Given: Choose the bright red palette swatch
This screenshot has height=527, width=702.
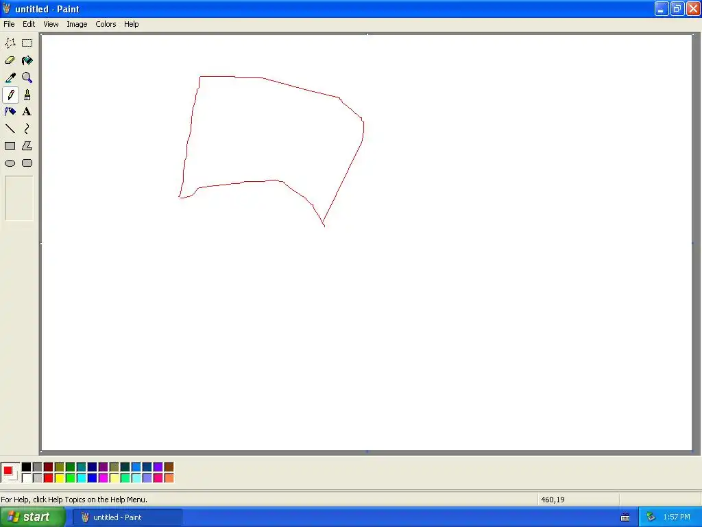Looking at the screenshot, I should [49, 478].
